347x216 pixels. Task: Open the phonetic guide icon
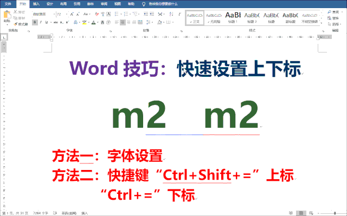point(102,14)
